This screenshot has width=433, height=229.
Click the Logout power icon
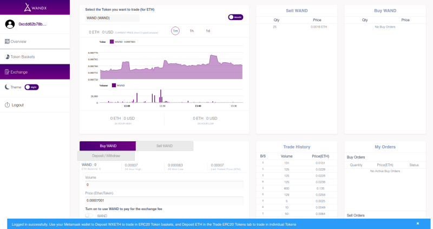pyautogui.click(x=7, y=105)
